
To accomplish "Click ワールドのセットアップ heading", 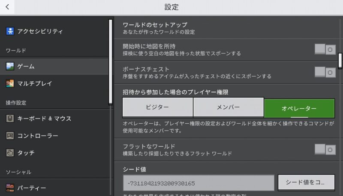I will coord(155,25).
